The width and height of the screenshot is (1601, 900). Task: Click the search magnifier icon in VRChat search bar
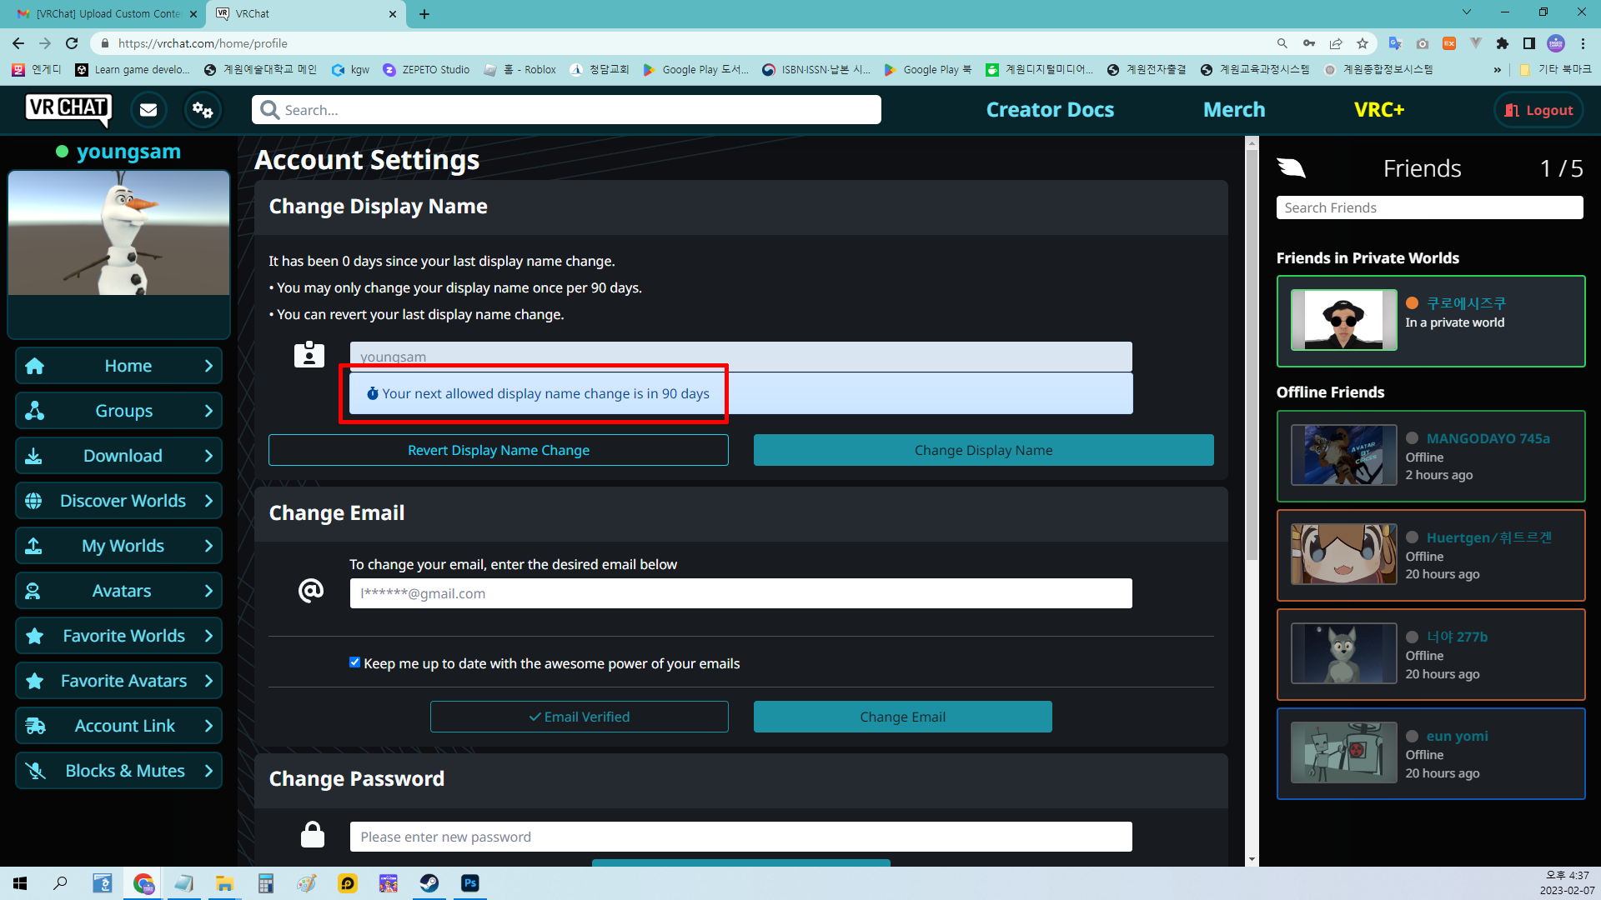[269, 110]
